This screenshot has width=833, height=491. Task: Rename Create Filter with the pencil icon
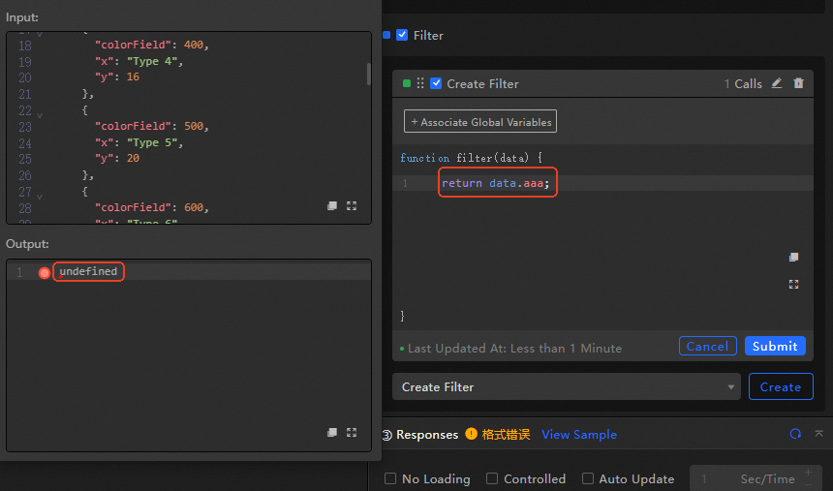(x=777, y=83)
